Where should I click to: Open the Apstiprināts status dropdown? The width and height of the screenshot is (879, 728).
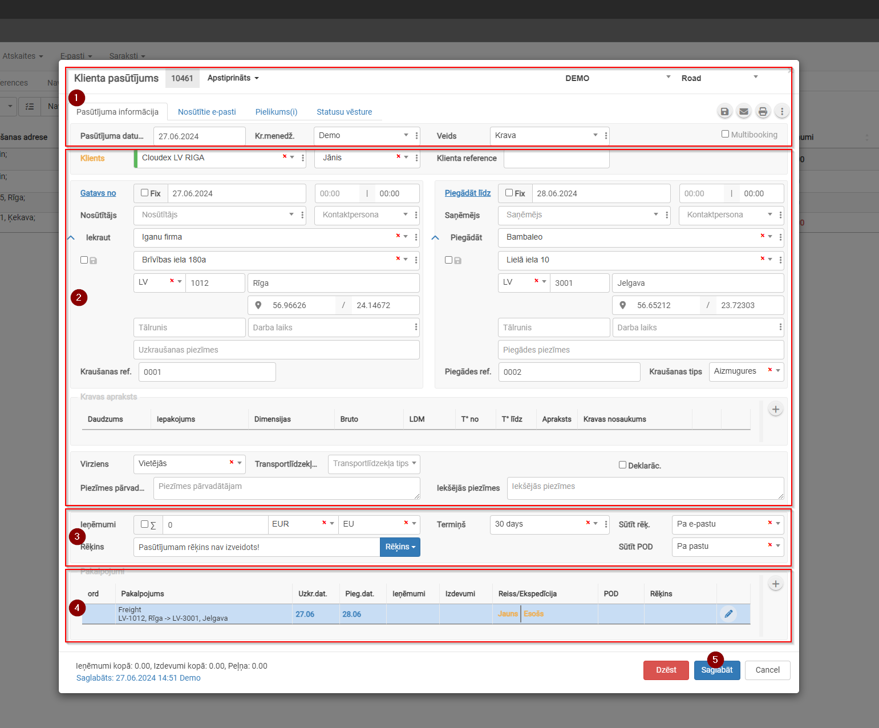(x=233, y=78)
